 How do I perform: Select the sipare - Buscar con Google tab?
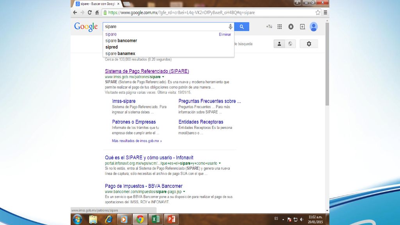click(98, 4)
